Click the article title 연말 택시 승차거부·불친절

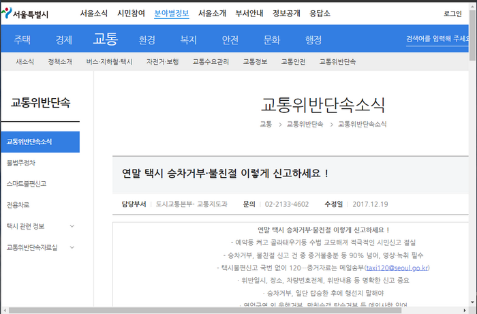click(225, 173)
